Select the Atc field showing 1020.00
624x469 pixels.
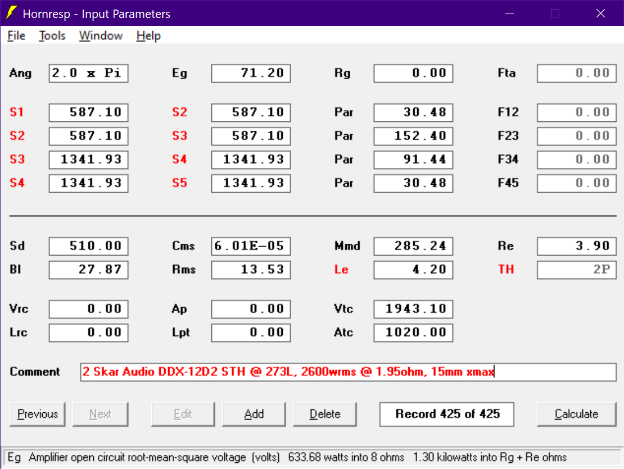[x=413, y=333]
